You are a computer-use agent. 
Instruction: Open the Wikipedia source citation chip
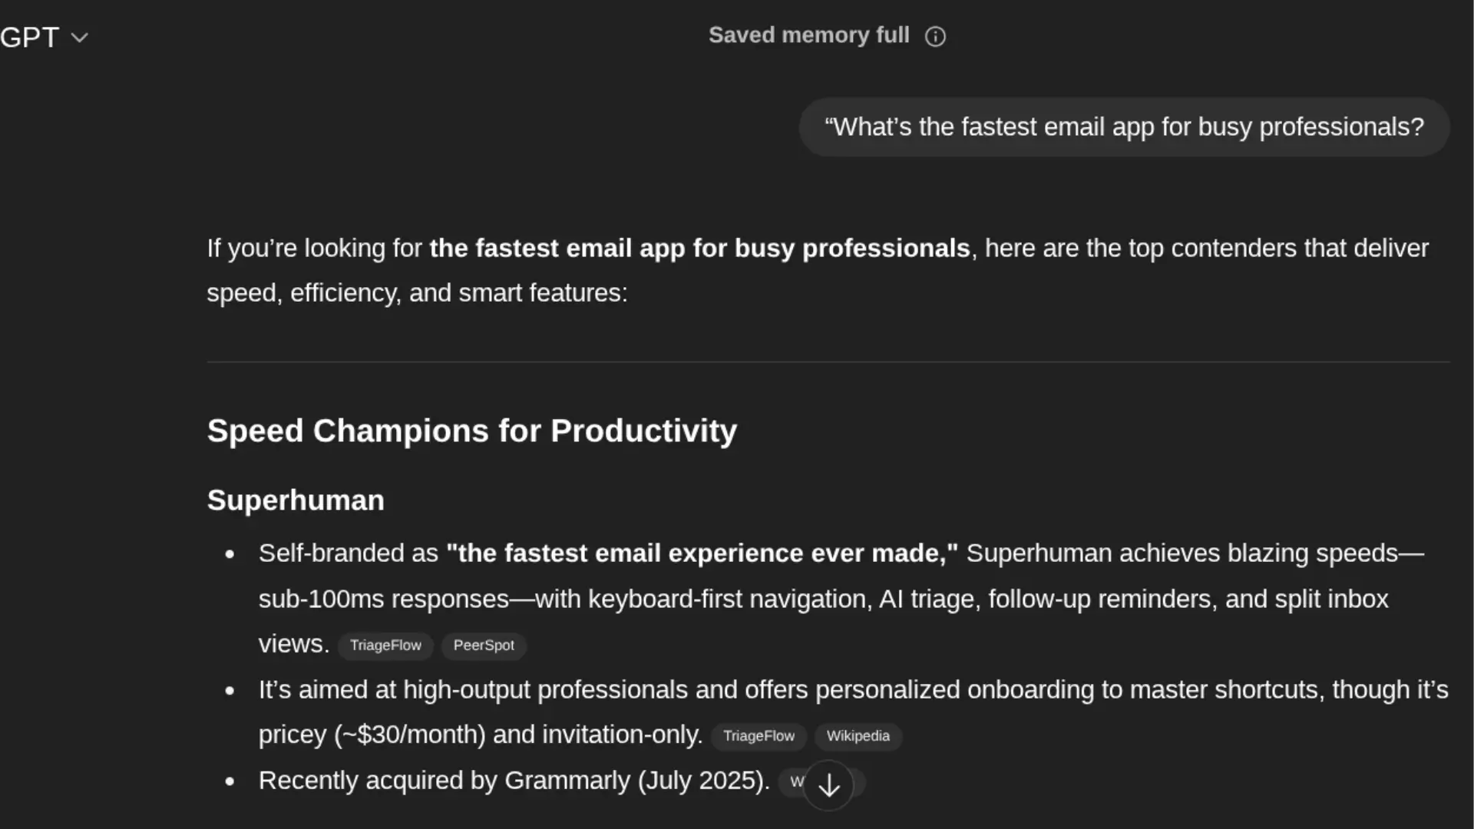click(858, 736)
